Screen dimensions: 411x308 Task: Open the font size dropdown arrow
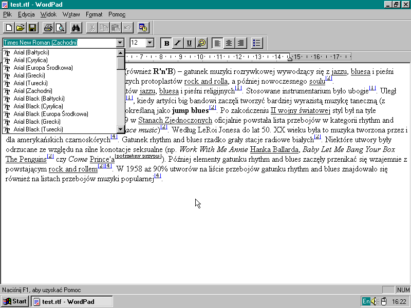tap(150, 43)
